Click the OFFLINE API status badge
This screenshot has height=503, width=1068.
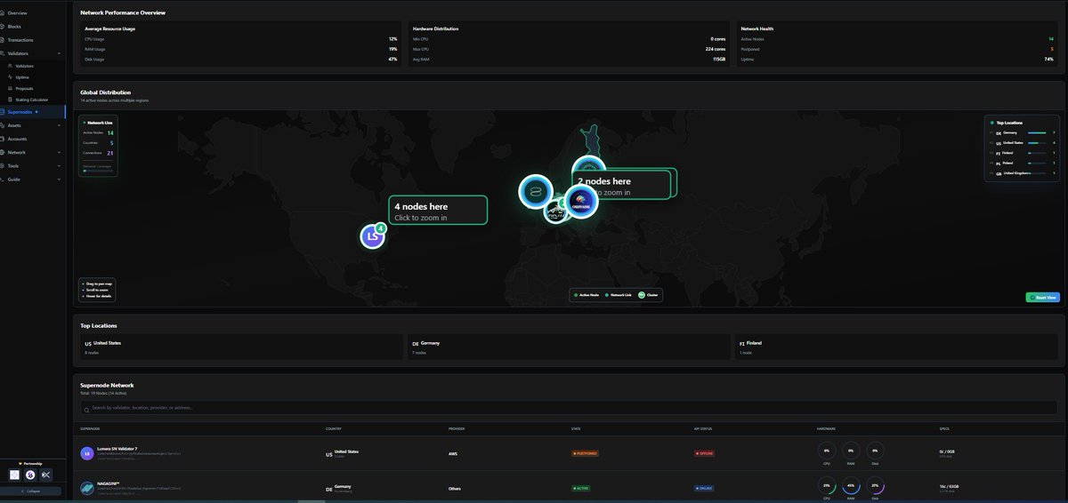(x=705, y=453)
